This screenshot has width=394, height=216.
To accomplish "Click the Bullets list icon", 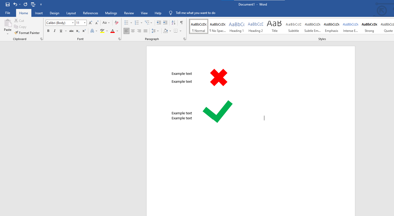I will 127,23.
